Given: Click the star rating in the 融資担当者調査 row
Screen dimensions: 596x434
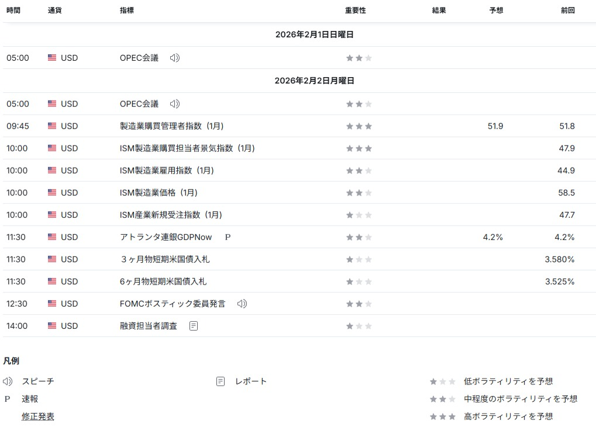Looking at the screenshot, I should pos(359,326).
